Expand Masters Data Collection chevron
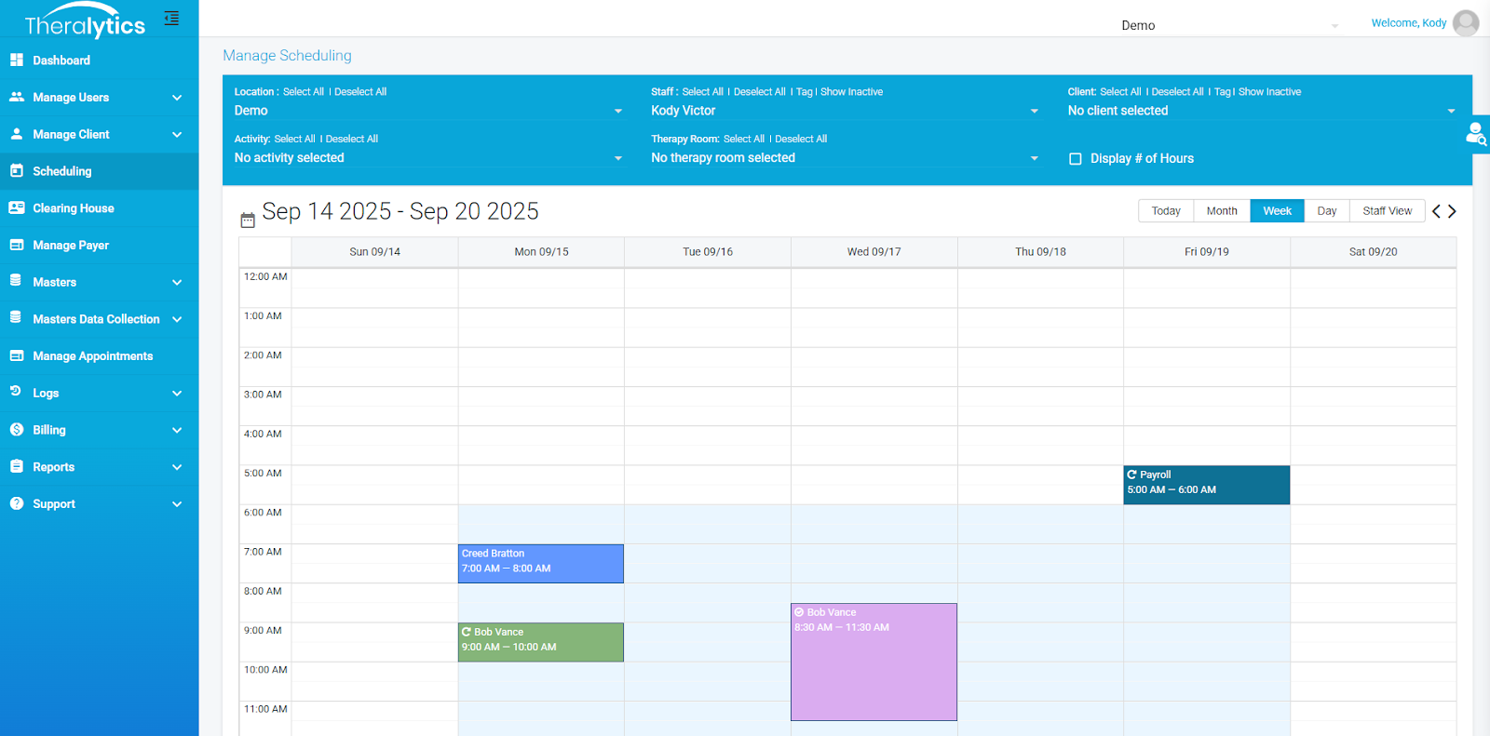The width and height of the screenshot is (1490, 736). (177, 319)
